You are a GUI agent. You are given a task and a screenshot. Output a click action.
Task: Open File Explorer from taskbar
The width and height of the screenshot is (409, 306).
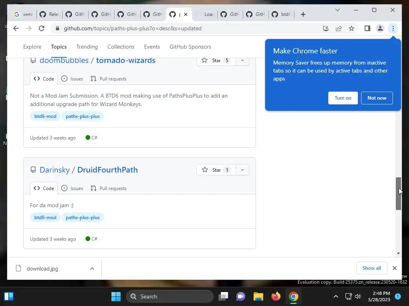click(258, 296)
